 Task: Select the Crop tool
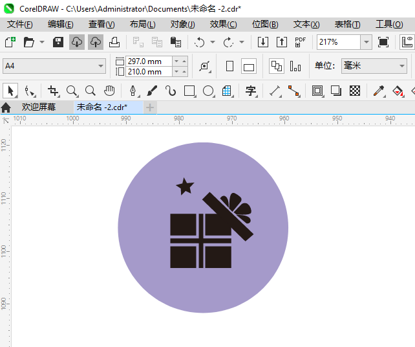(53, 91)
